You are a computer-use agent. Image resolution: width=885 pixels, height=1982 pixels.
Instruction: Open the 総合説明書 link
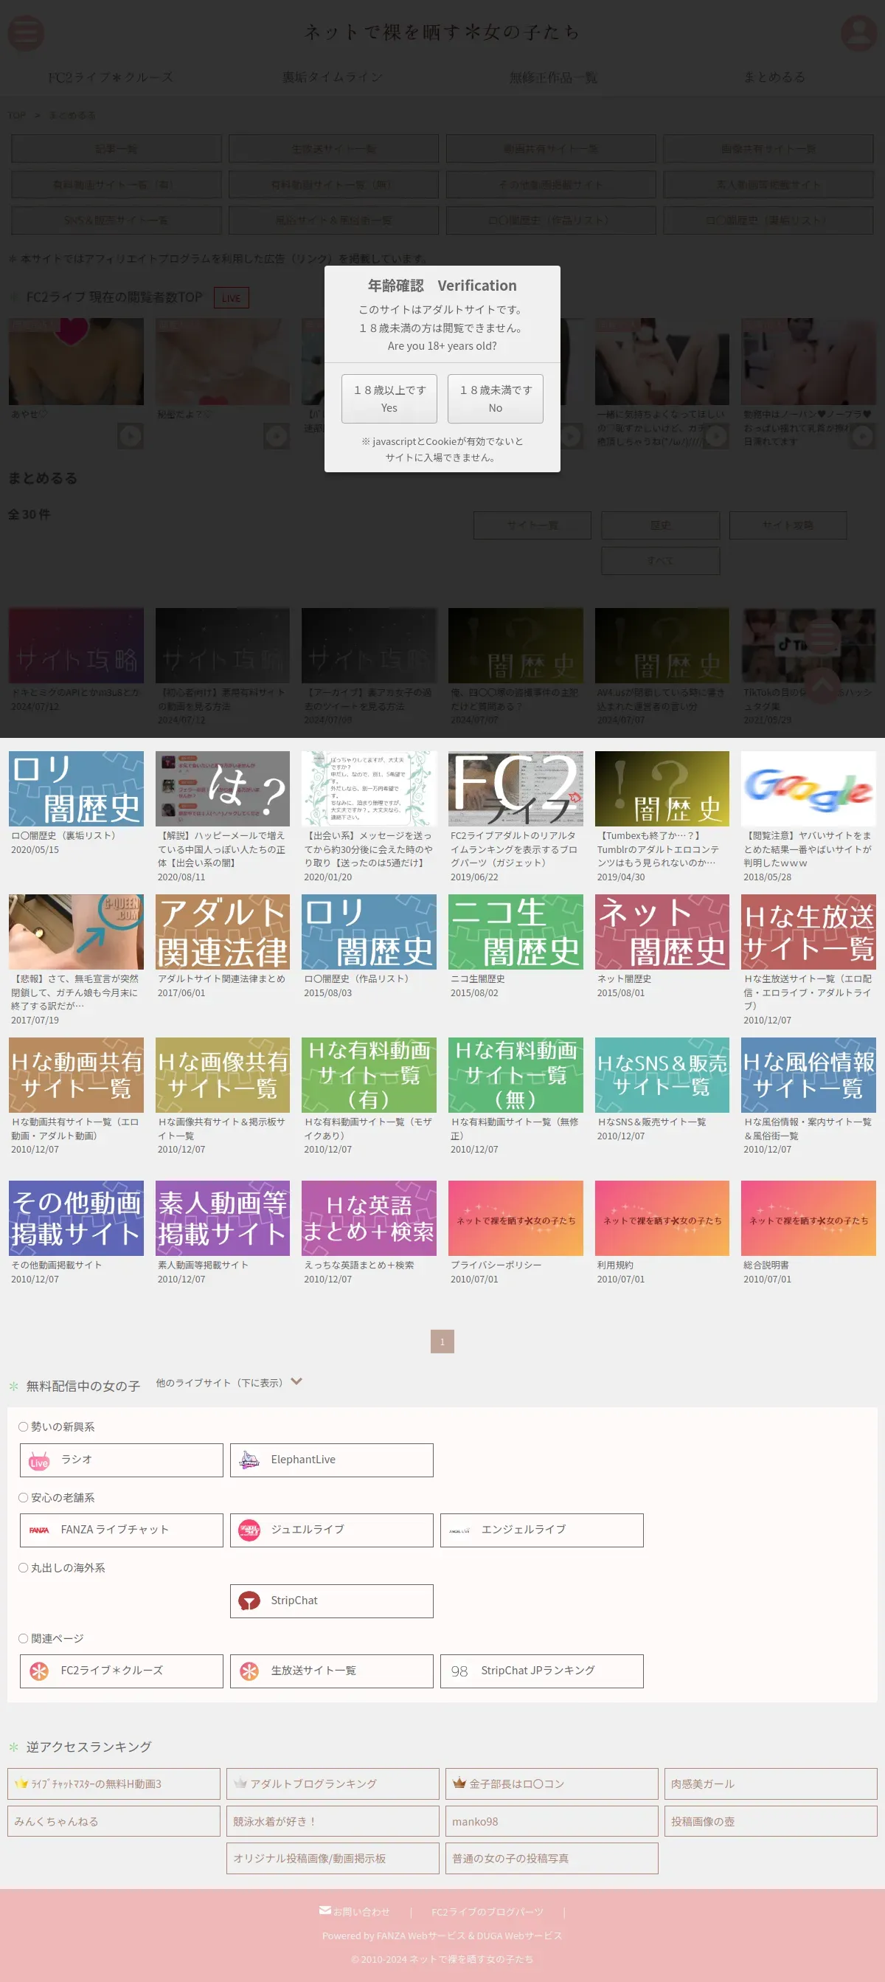click(766, 1265)
